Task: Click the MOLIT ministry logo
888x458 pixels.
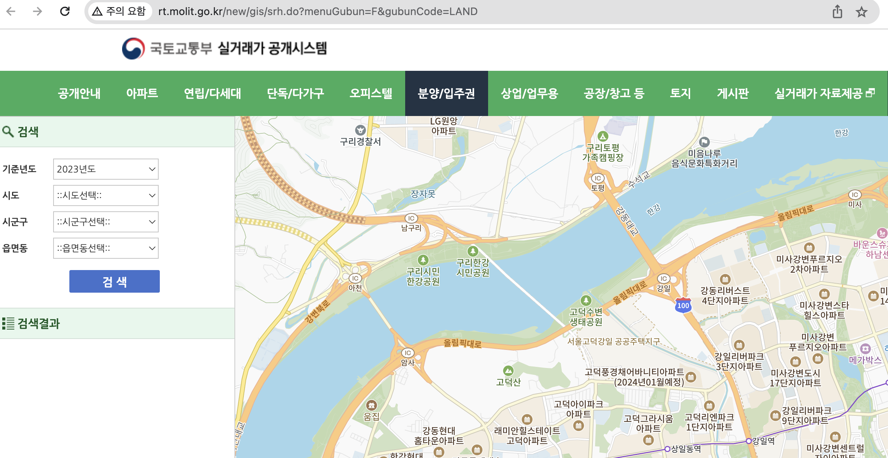Action: tap(133, 49)
